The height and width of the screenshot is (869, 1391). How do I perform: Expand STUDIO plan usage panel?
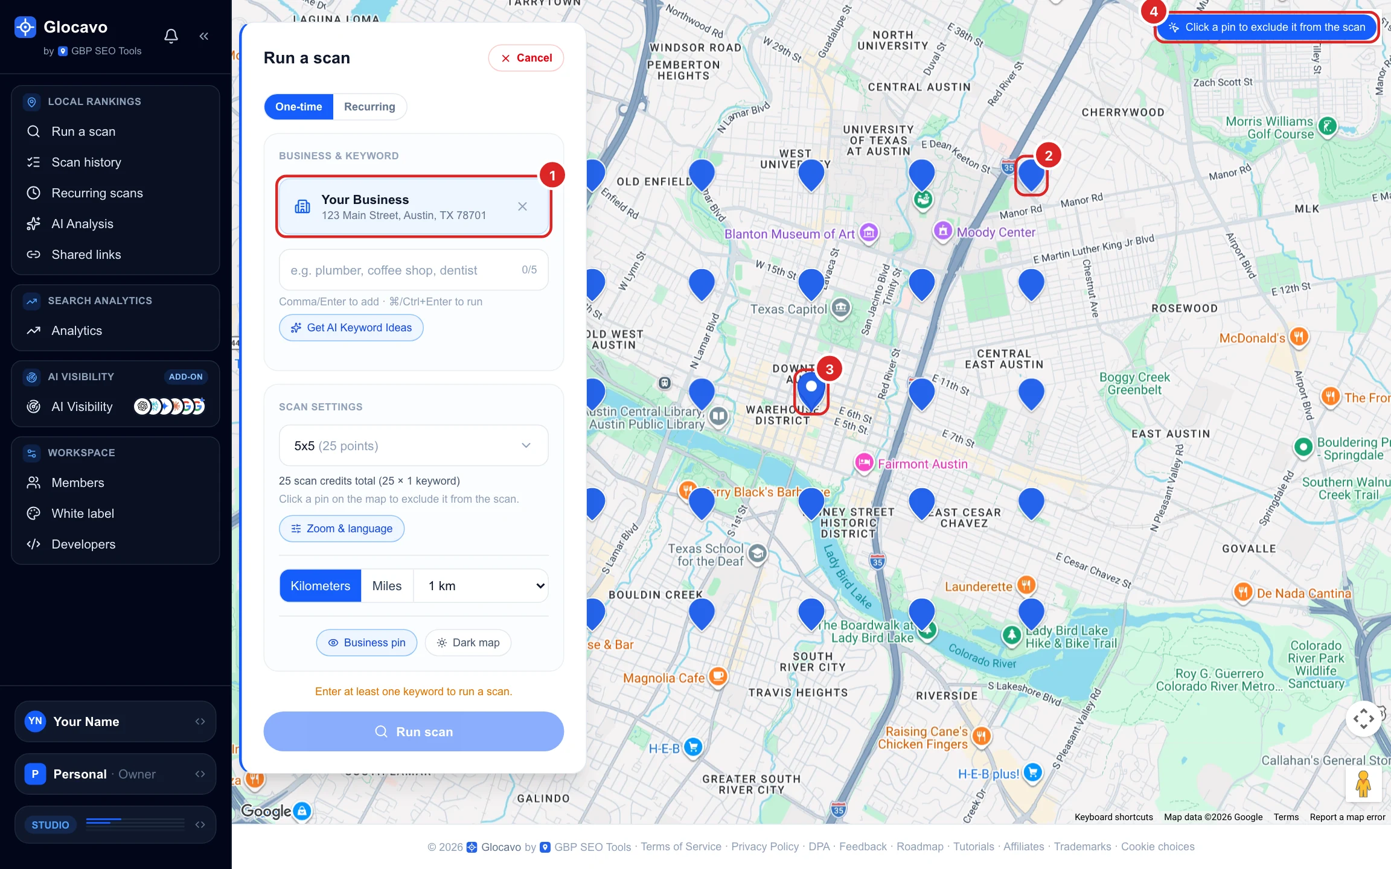coord(115,824)
